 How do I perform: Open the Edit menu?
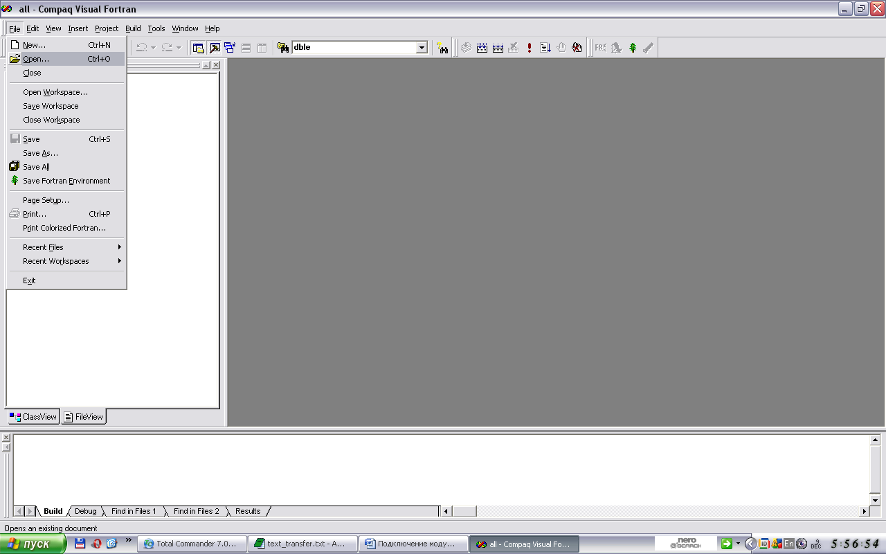pos(33,28)
